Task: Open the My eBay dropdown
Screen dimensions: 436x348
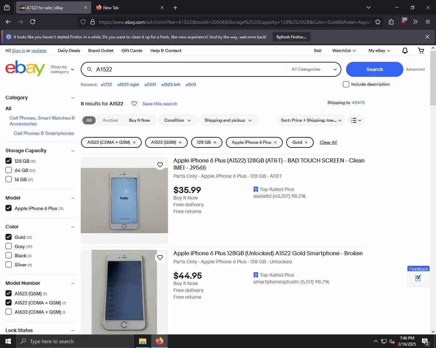Action: click(x=379, y=51)
